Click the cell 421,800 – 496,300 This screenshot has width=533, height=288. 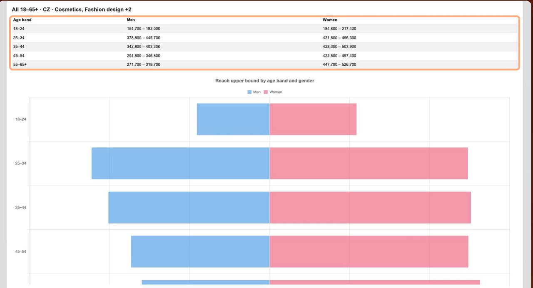339,38
